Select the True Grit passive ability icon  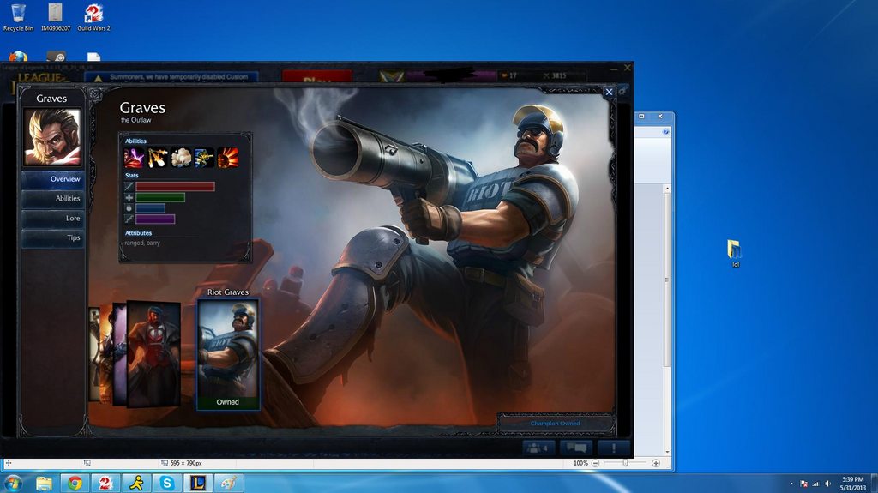[134, 158]
